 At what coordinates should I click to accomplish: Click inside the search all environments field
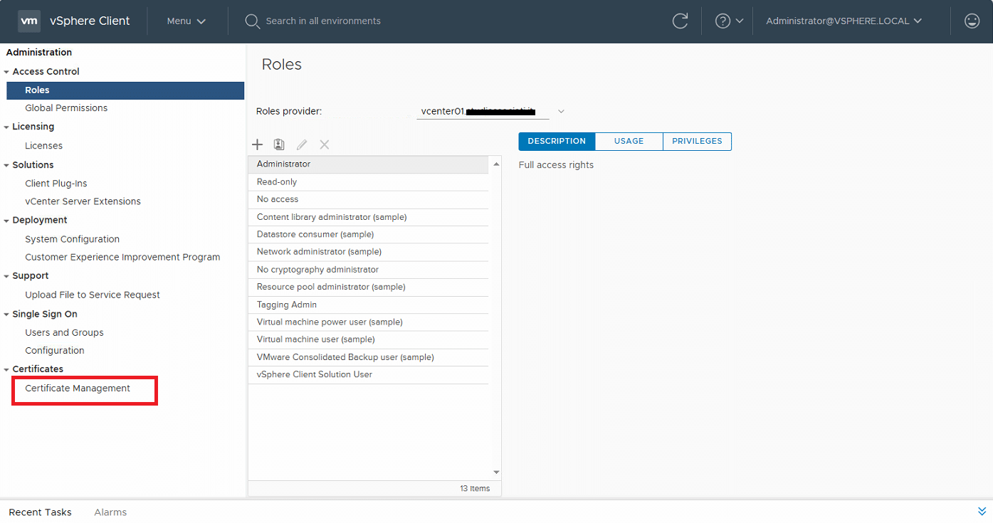point(323,21)
